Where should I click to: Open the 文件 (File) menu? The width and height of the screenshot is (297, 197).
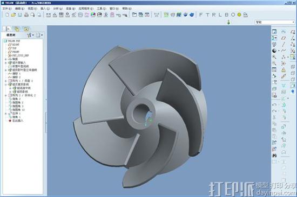pos(7,9)
